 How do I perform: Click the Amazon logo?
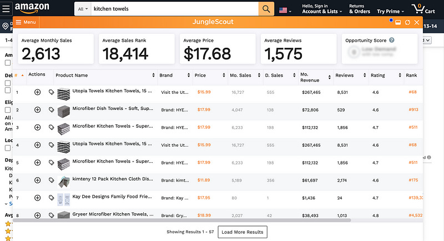32,8
